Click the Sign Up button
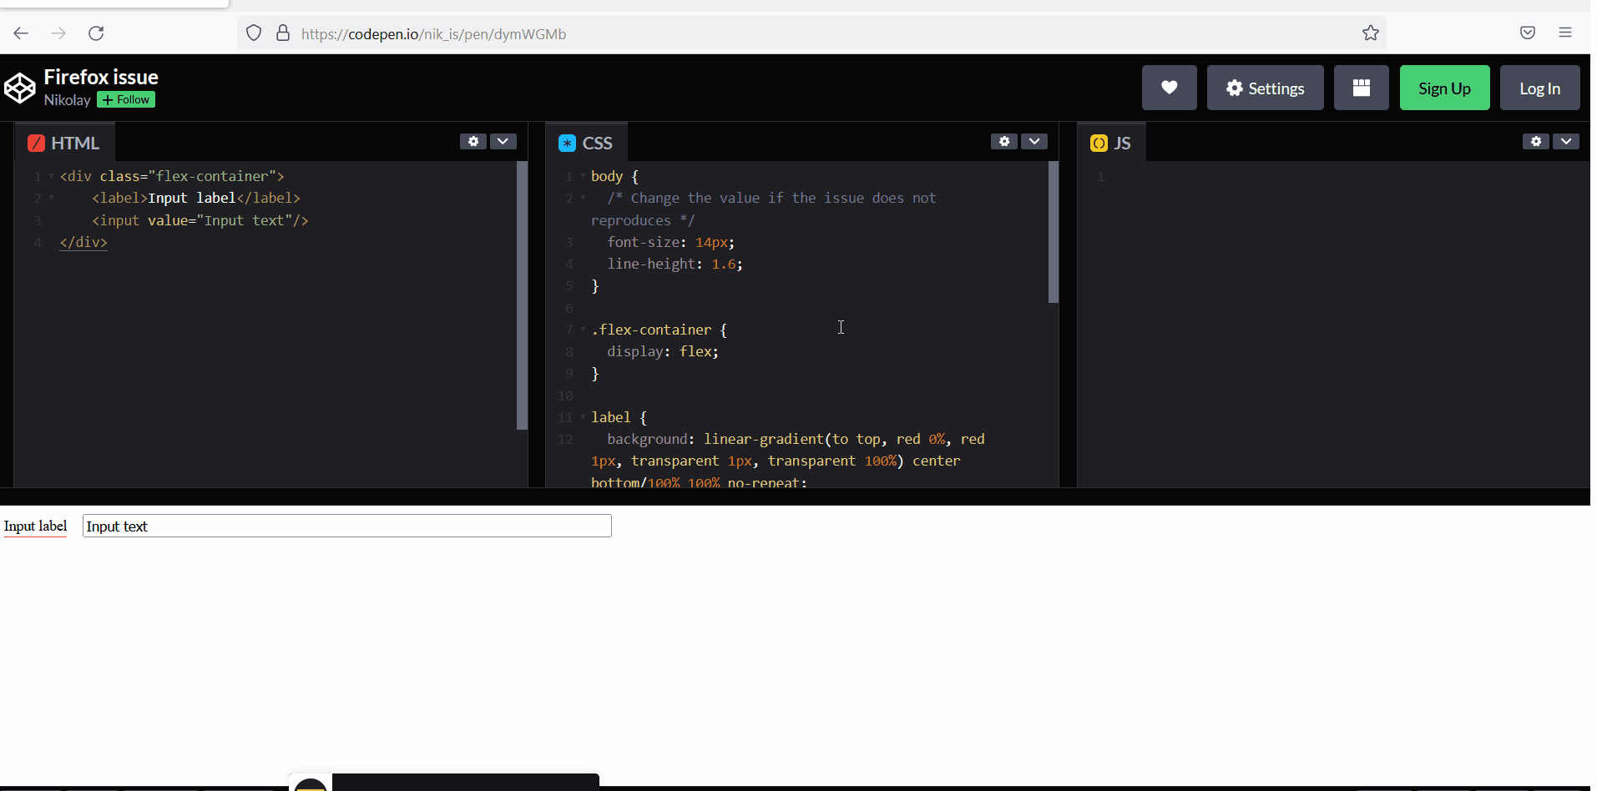This screenshot has height=791, width=1597. coord(1443,87)
